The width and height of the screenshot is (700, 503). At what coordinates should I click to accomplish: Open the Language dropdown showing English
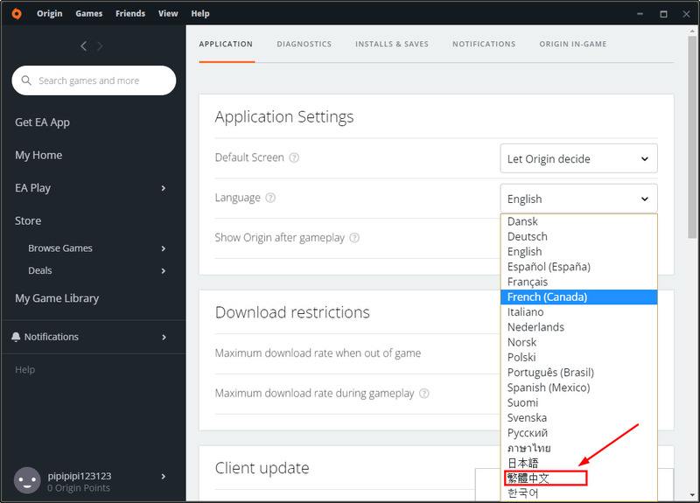point(578,199)
